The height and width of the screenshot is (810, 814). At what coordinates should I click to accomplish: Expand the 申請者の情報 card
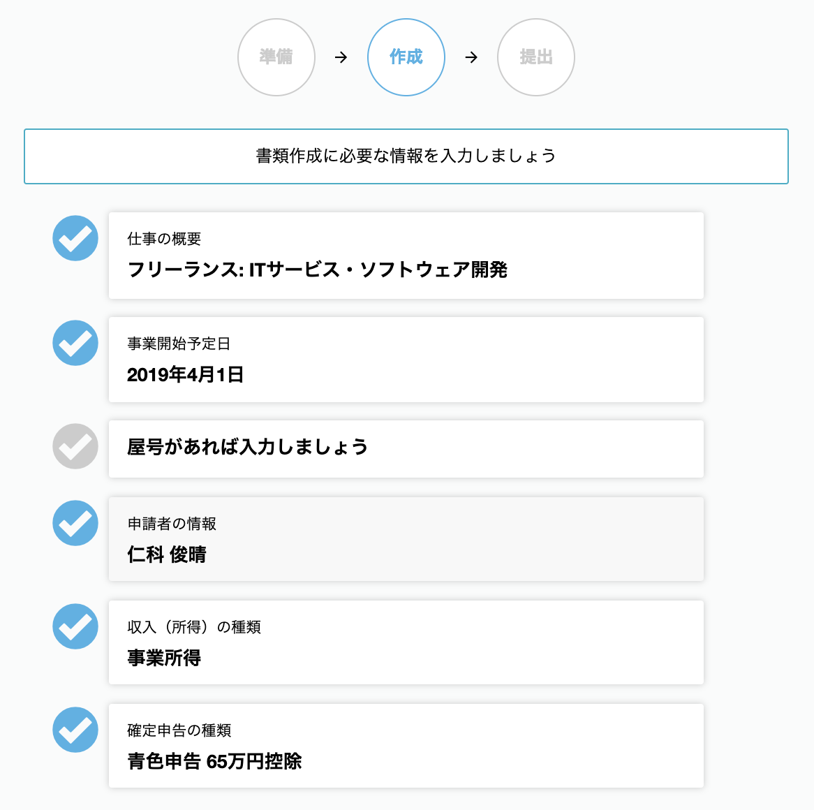pyautogui.click(x=406, y=538)
